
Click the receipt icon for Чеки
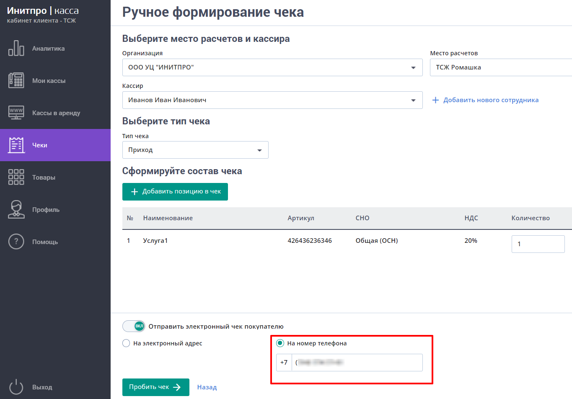16,145
